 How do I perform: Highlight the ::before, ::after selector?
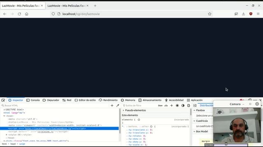pyautogui.click(x=151, y=127)
